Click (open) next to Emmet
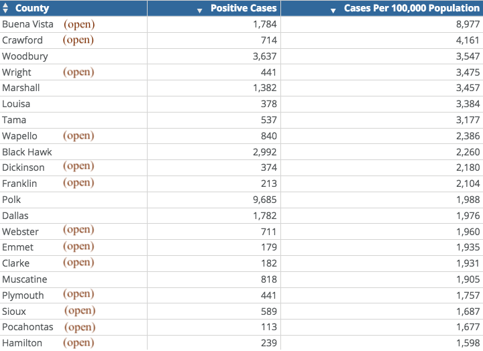The image size is (483, 351). pos(78,247)
